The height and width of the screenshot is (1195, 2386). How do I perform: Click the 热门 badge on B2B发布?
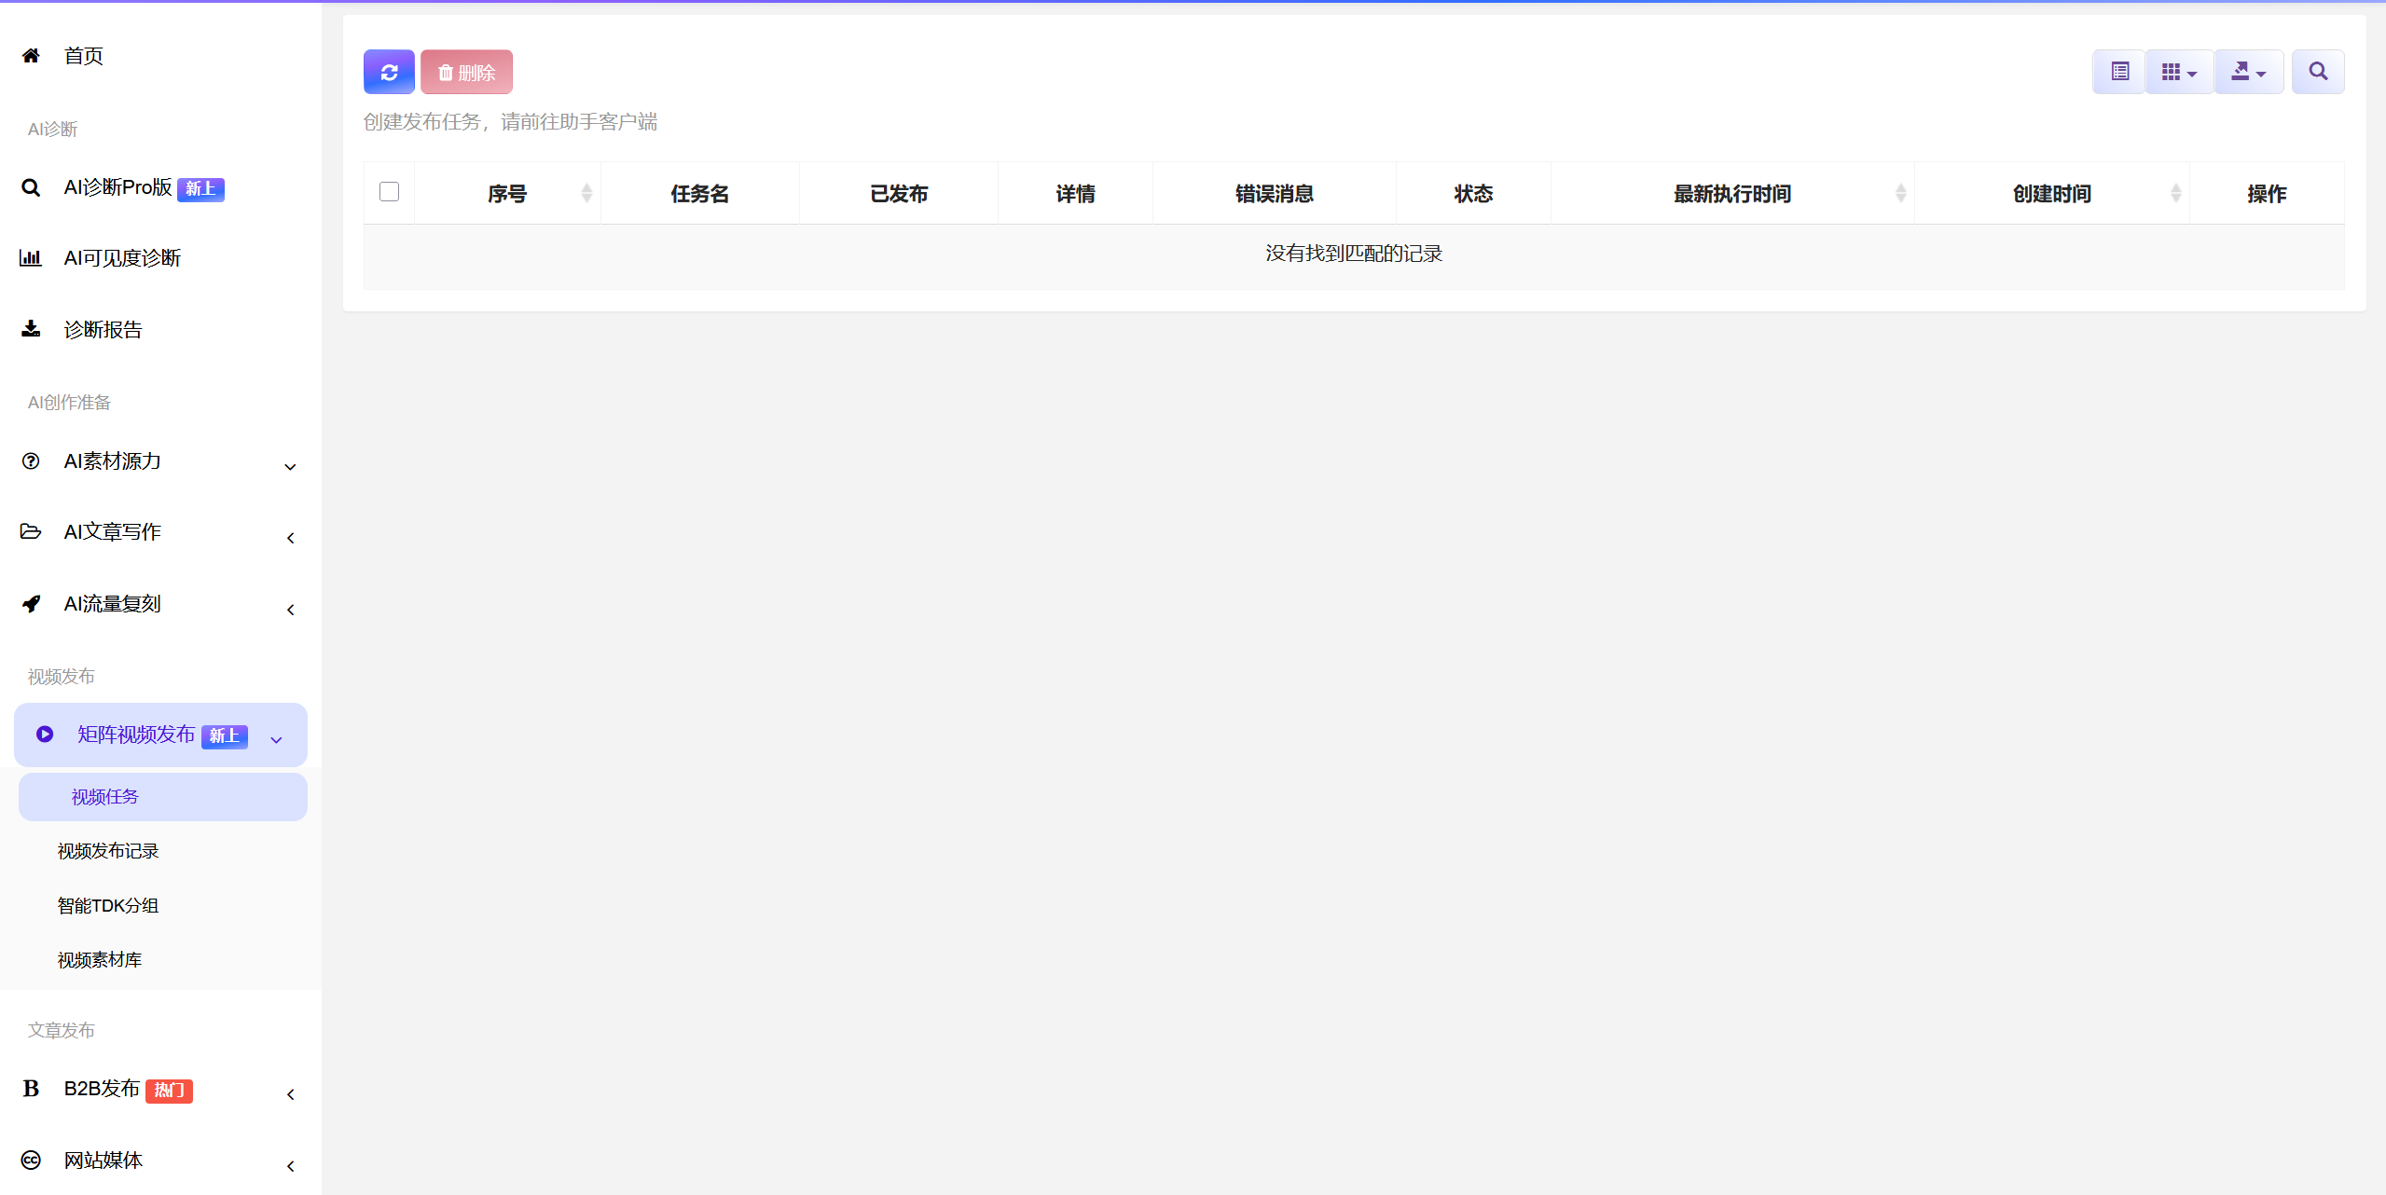point(169,1091)
